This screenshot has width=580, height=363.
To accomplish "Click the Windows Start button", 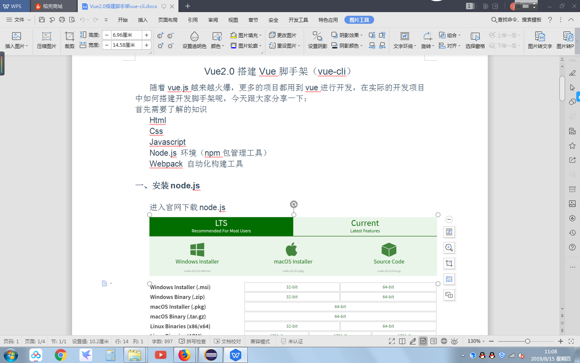I will pos(11,355).
